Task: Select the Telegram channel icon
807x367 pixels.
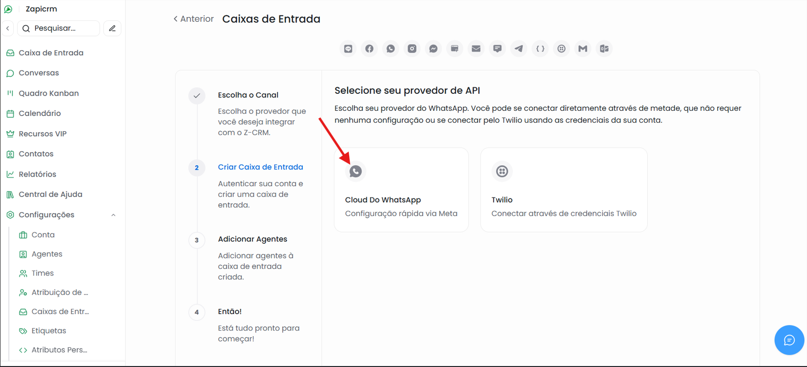Action: coord(519,49)
